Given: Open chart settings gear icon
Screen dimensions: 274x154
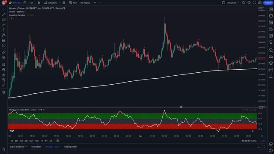Looking at the screenshot, I should [x=249, y=3].
